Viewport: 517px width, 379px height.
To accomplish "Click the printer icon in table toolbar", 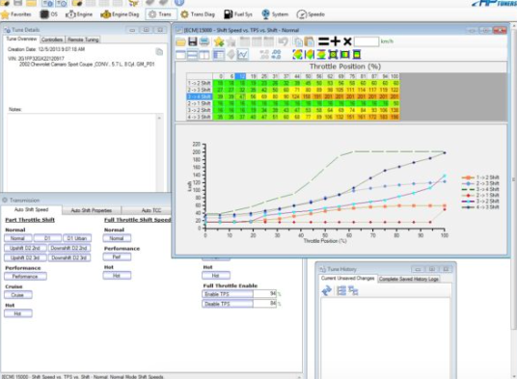I will coord(204,41).
